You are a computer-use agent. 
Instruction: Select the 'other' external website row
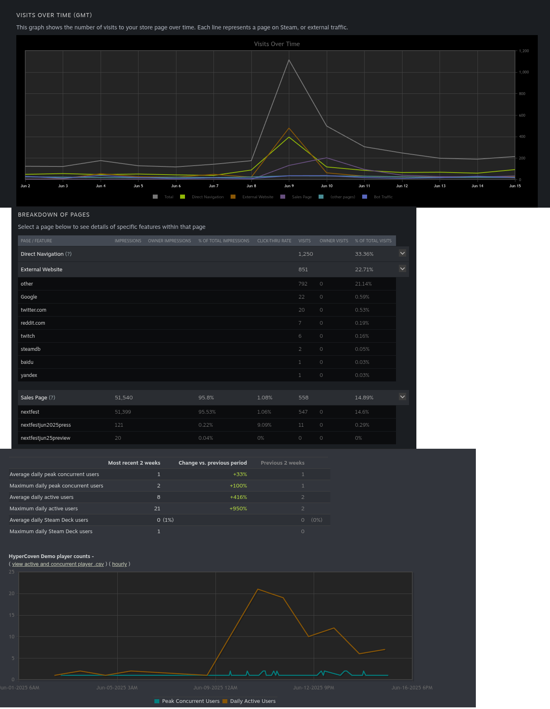click(x=207, y=284)
